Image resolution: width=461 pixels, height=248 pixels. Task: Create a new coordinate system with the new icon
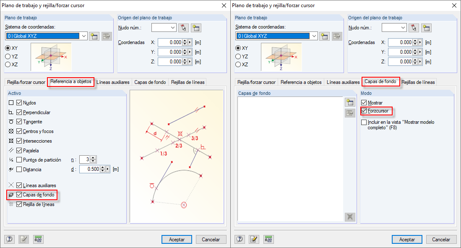point(94,36)
